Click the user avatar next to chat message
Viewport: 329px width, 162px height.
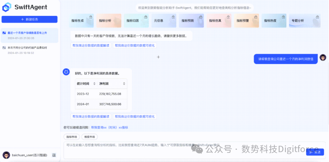pyautogui.click(x=323, y=57)
